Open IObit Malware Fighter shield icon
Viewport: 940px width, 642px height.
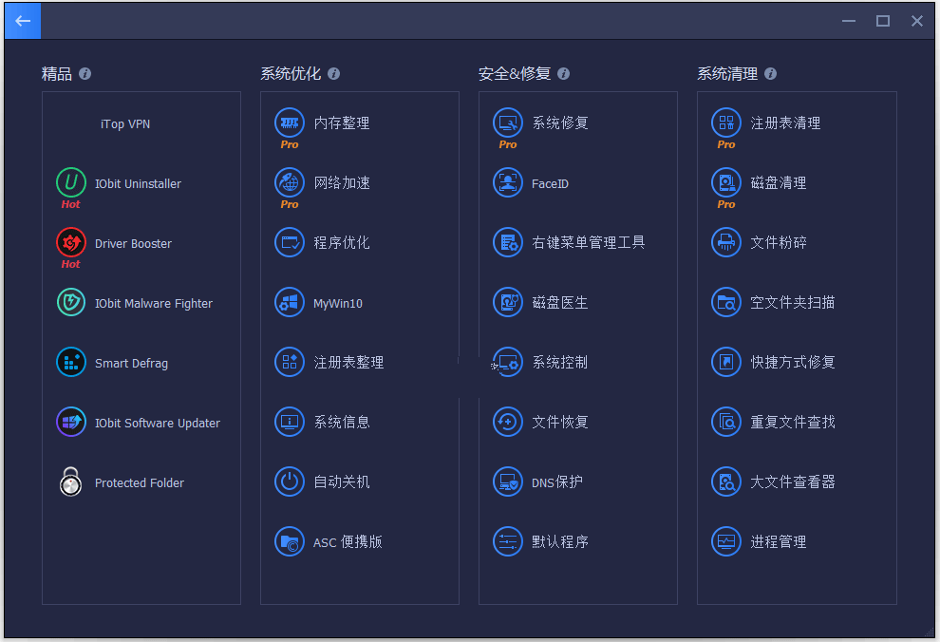coord(71,302)
